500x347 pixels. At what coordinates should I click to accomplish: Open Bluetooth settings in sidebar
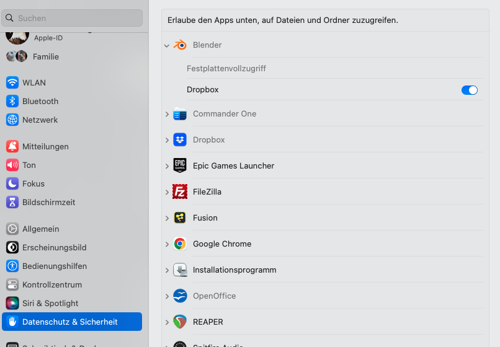pos(40,101)
